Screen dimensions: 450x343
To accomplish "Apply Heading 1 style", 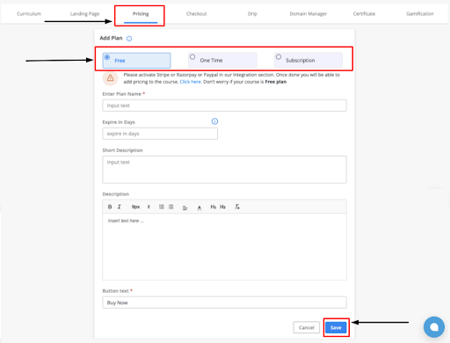I will pos(214,207).
